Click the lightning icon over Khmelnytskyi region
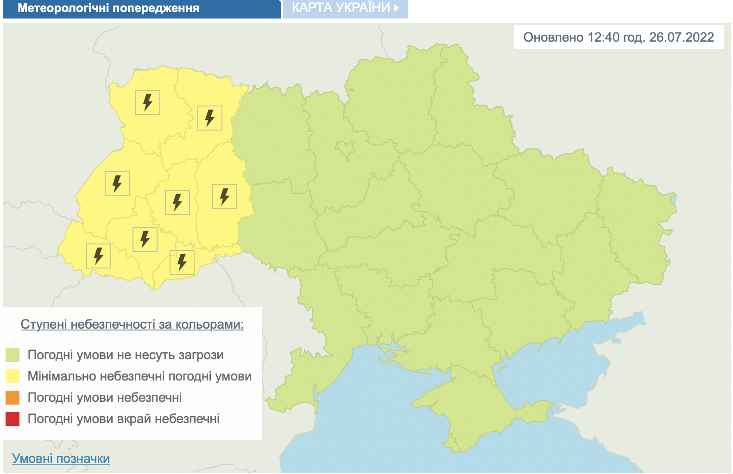The height and width of the screenshot is (474, 733). point(225,196)
